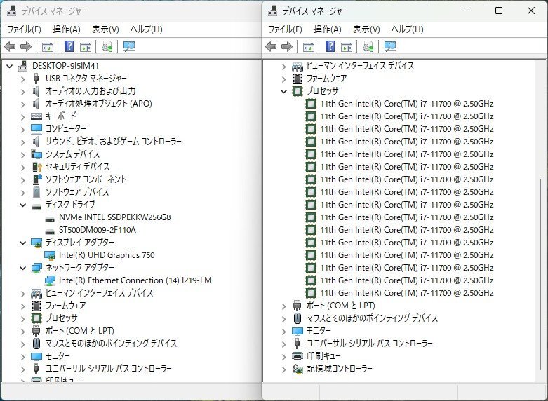Image resolution: width=548 pixels, height=401 pixels.
Task: Select Intel(R) Ethernet Connection (14) I219-LM text
Action: point(135,280)
